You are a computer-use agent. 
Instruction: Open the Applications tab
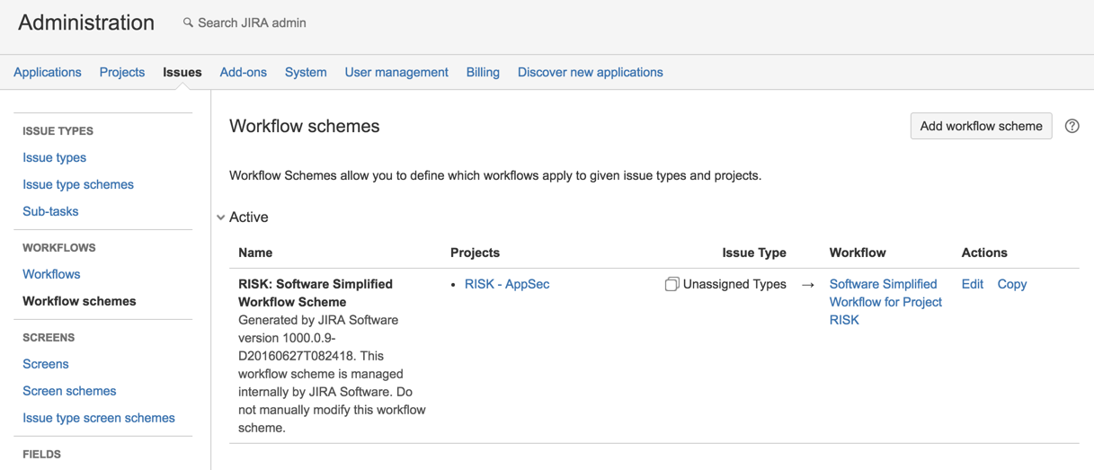[x=48, y=72]
